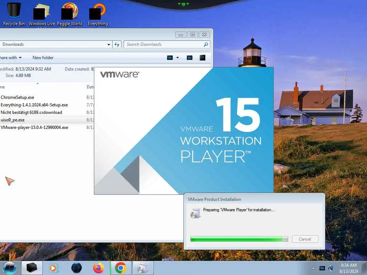The image size is (367, 275).
Task: Select the Windows Live desktop shortcut
Action: 42,14
